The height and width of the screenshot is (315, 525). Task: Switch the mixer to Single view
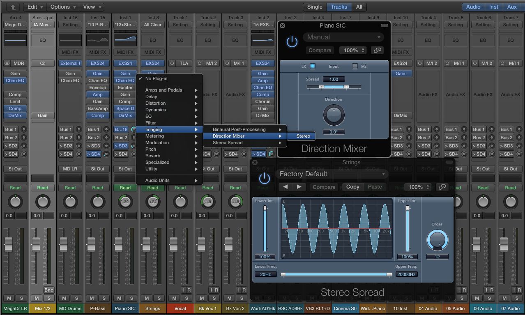[x=315, y=7]
